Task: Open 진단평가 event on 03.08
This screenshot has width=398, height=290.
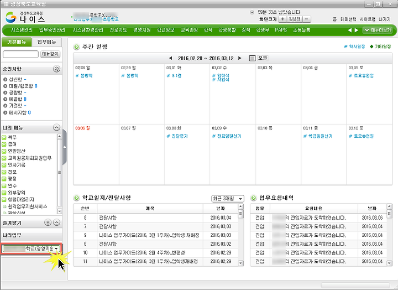Action: click(180, 136)
